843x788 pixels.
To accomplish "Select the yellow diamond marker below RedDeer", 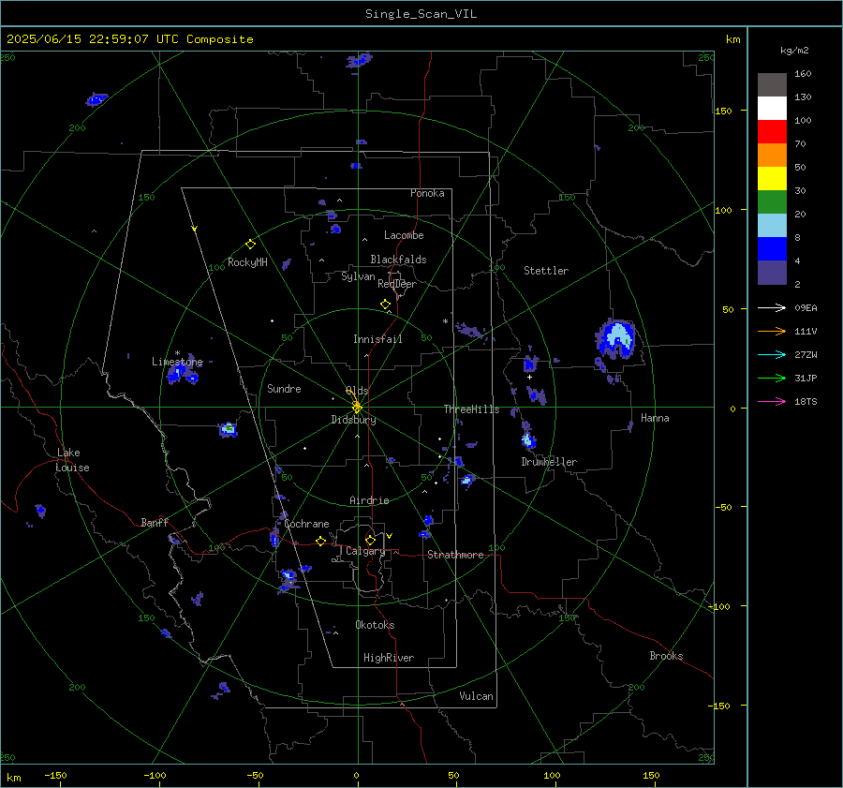I will point(385,305).
